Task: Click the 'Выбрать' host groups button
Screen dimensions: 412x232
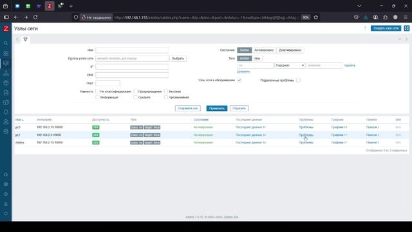Action: pyautogui.click(x=178, y=59)
